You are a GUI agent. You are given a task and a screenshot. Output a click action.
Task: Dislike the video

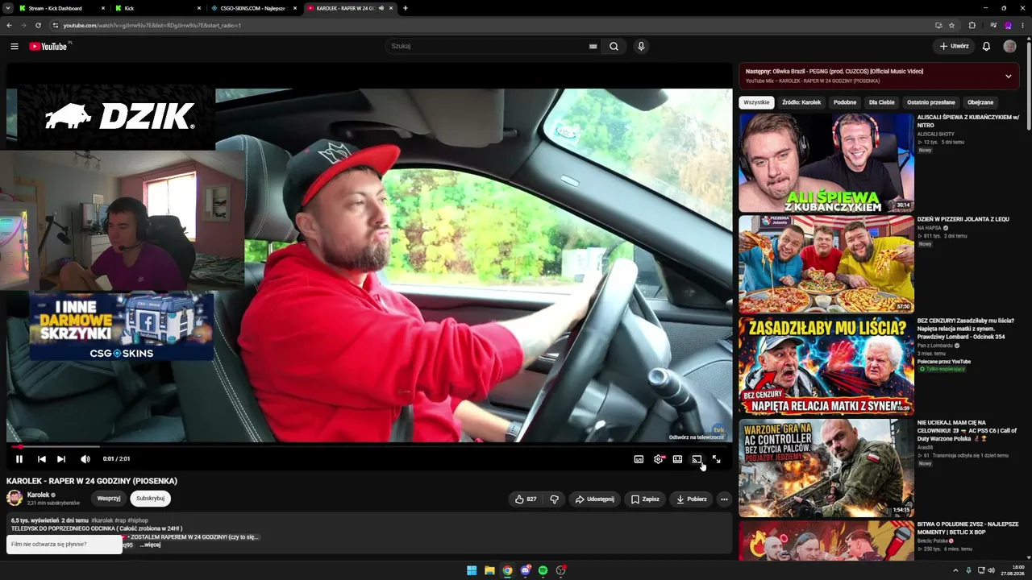[554, 499]
